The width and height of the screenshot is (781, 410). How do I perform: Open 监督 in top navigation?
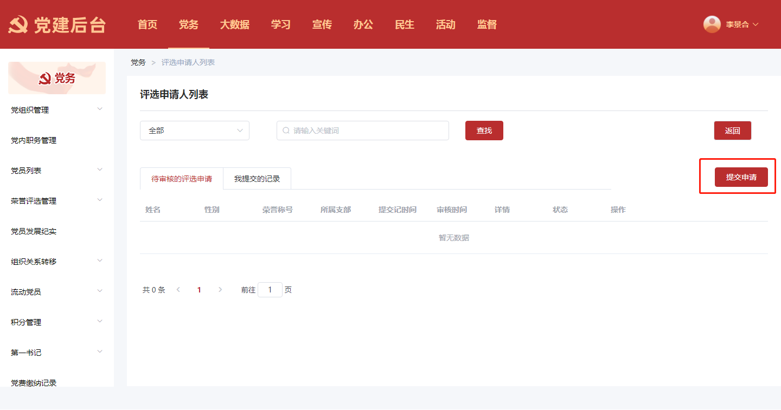click(486, 24)
